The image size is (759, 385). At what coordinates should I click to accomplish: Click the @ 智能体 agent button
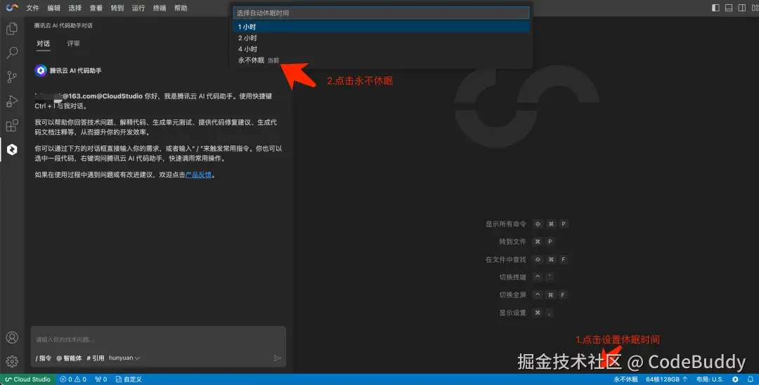tap(69, 358)
